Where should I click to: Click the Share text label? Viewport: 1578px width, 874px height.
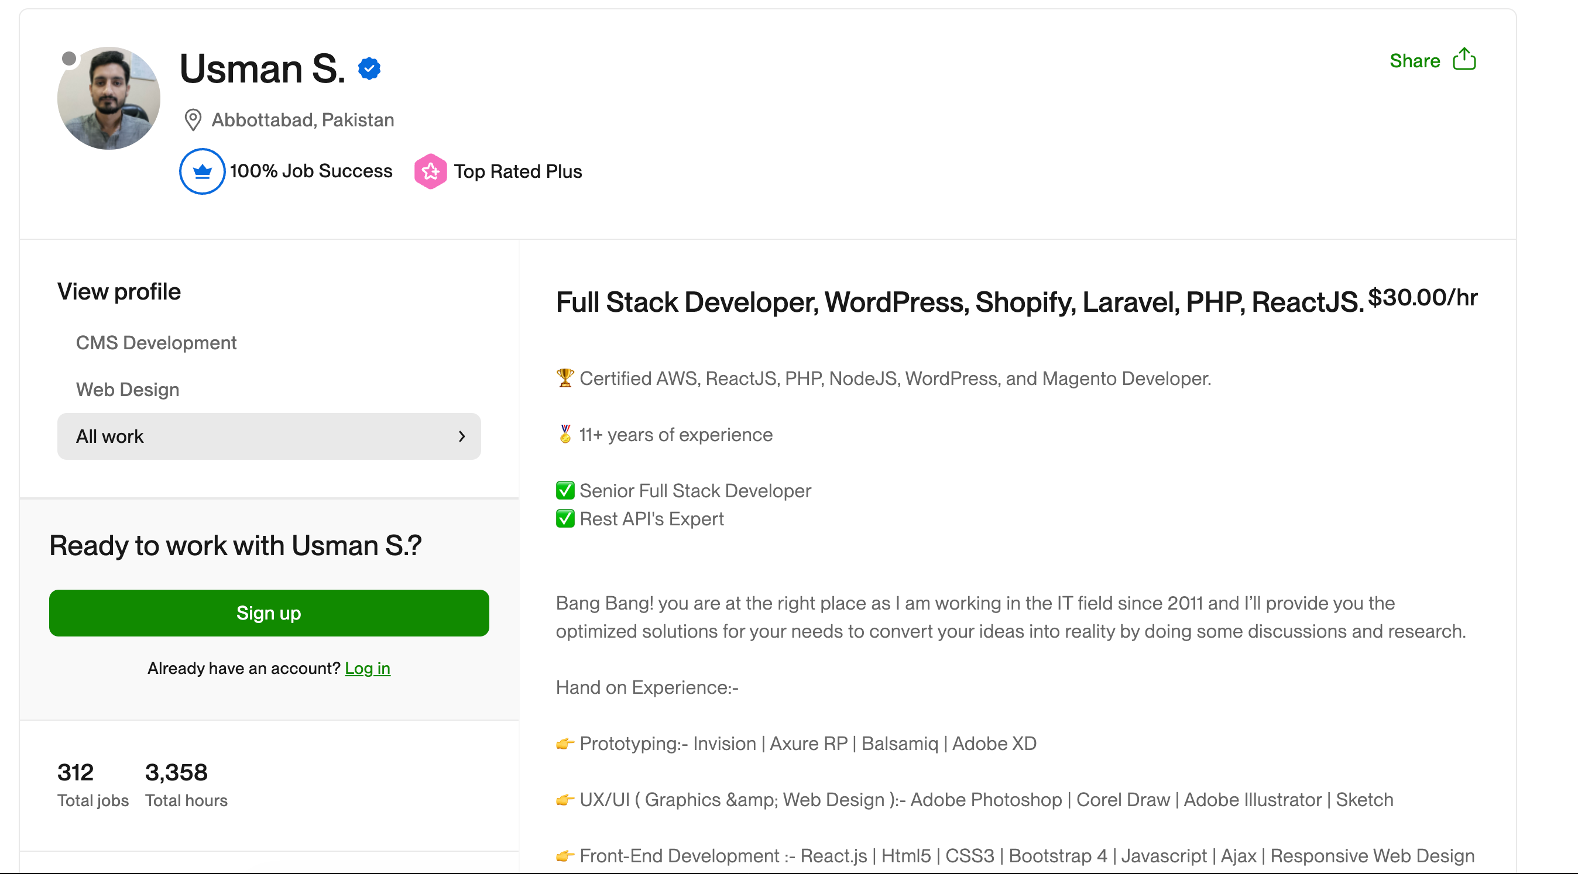(1415, 60)
